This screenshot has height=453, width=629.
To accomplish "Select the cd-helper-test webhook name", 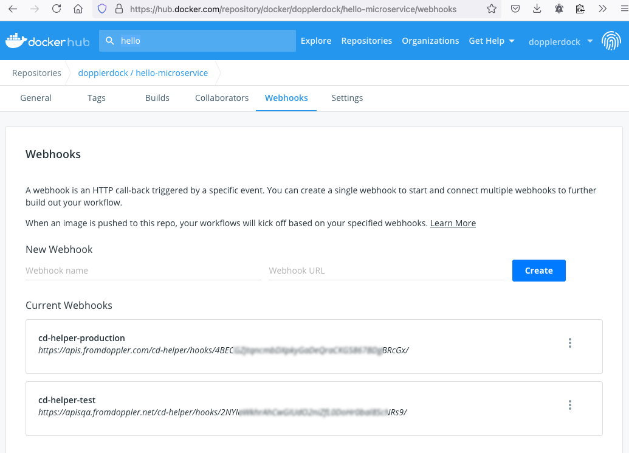I will [67, 400].
